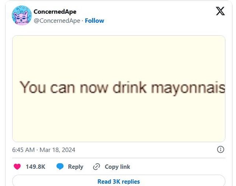This screenshot has height=186, width=236.
Task: Click the X logo in tweet corner
Action: tap(220, 11)
